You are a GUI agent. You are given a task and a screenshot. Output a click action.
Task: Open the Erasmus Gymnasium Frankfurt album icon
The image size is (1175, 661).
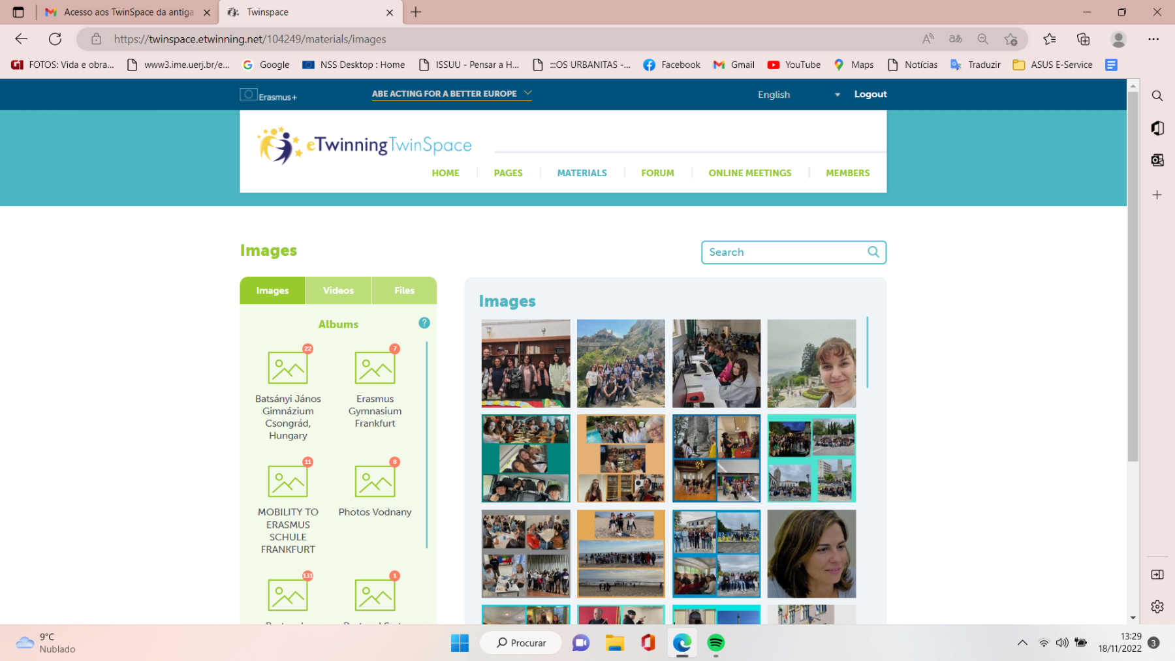point(375,367)
